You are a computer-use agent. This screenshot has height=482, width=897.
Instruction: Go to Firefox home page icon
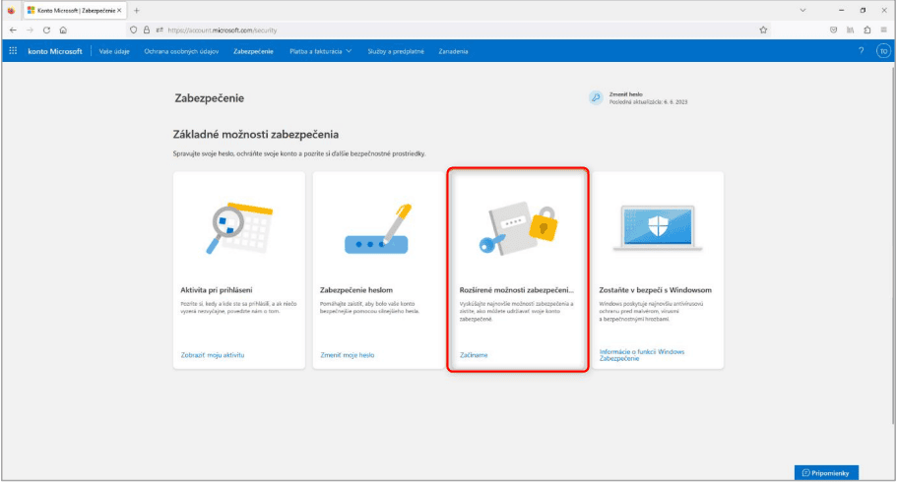[63, 30]
